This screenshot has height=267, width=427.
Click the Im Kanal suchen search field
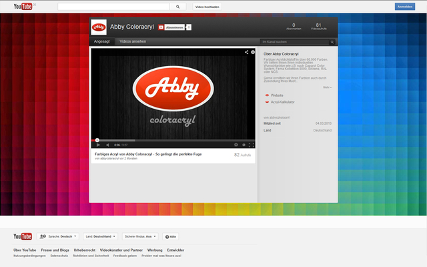click(294, 41)
